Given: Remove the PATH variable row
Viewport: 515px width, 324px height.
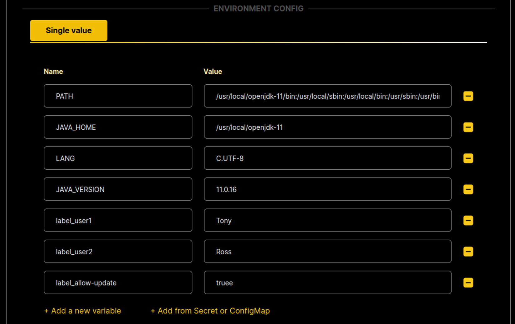Looking at the screenshot, I should [x=468, y=96].
